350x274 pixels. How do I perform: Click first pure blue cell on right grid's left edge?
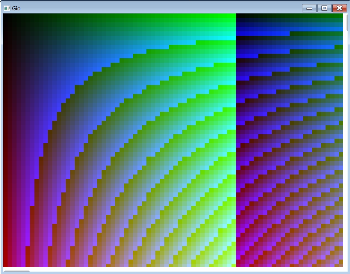[238, 33]
